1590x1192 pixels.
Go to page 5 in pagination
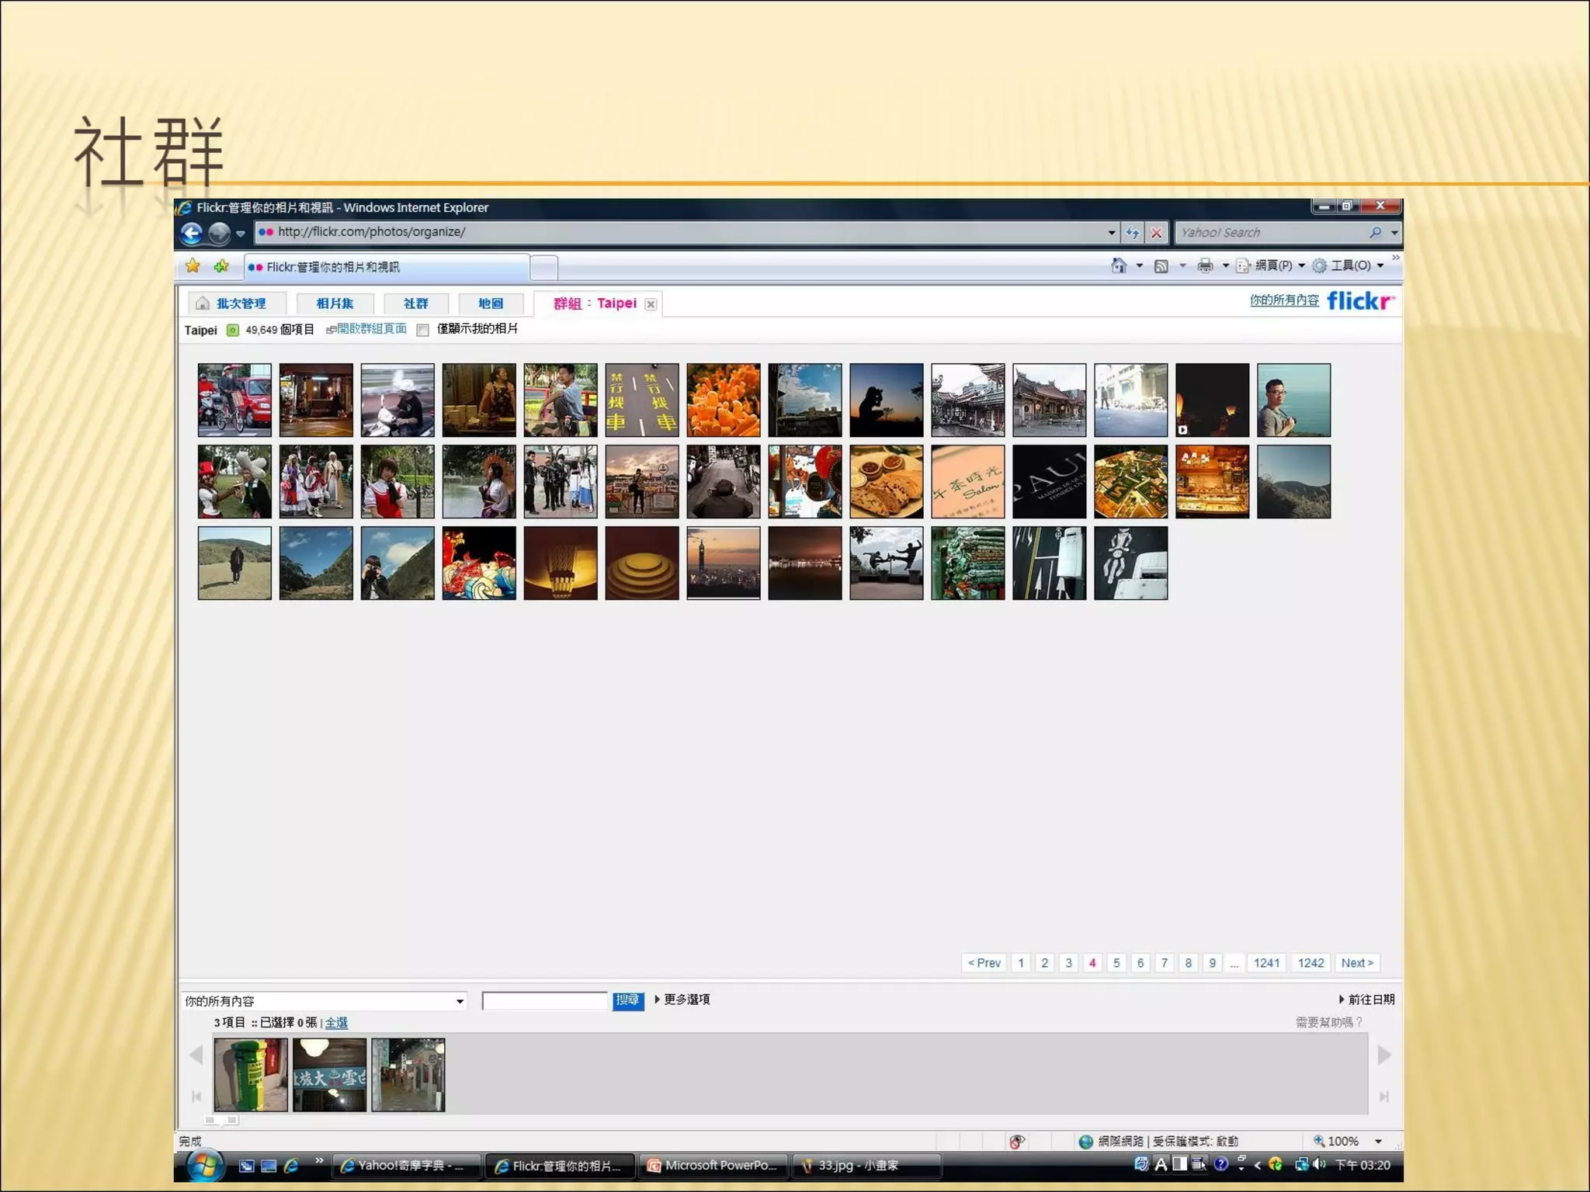[x=1116, y=963]
